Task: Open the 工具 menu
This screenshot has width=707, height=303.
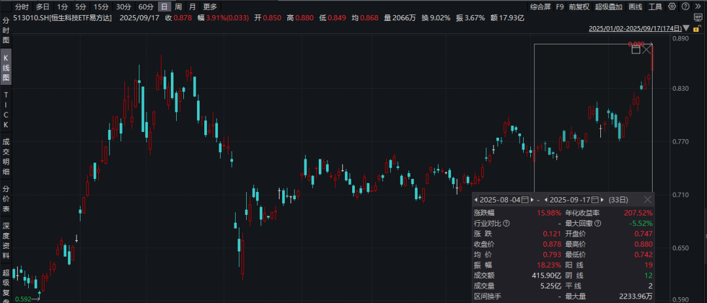Action: [655, 7]
